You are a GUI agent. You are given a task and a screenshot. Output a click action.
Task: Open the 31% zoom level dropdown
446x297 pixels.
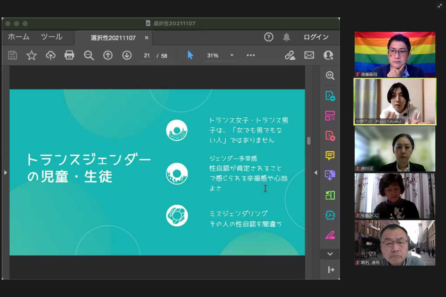click(x=220, y=56)
